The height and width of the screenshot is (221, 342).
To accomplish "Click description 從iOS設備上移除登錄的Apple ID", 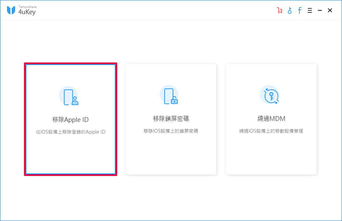I will coord(71,132).
